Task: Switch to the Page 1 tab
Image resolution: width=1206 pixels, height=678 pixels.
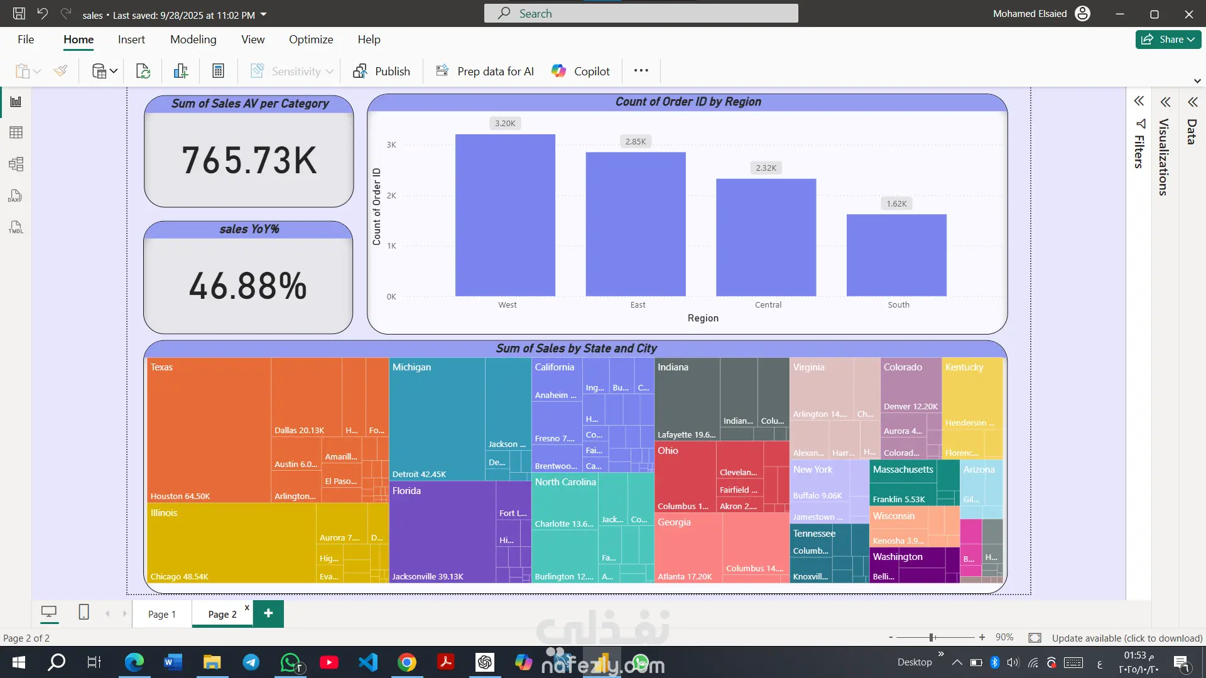Action: [x=161, y=614]
